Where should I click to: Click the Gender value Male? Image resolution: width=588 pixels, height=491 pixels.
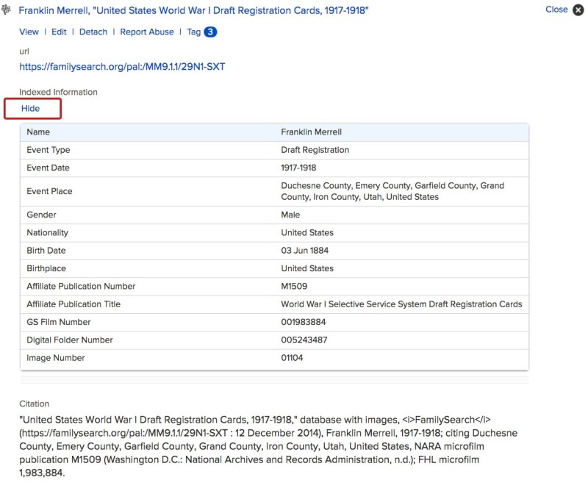click(x=290, y=215)
